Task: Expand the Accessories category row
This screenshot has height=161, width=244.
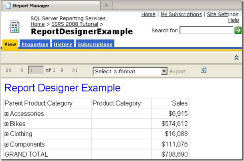Action: pyautogui.click(x=6, y=114)
